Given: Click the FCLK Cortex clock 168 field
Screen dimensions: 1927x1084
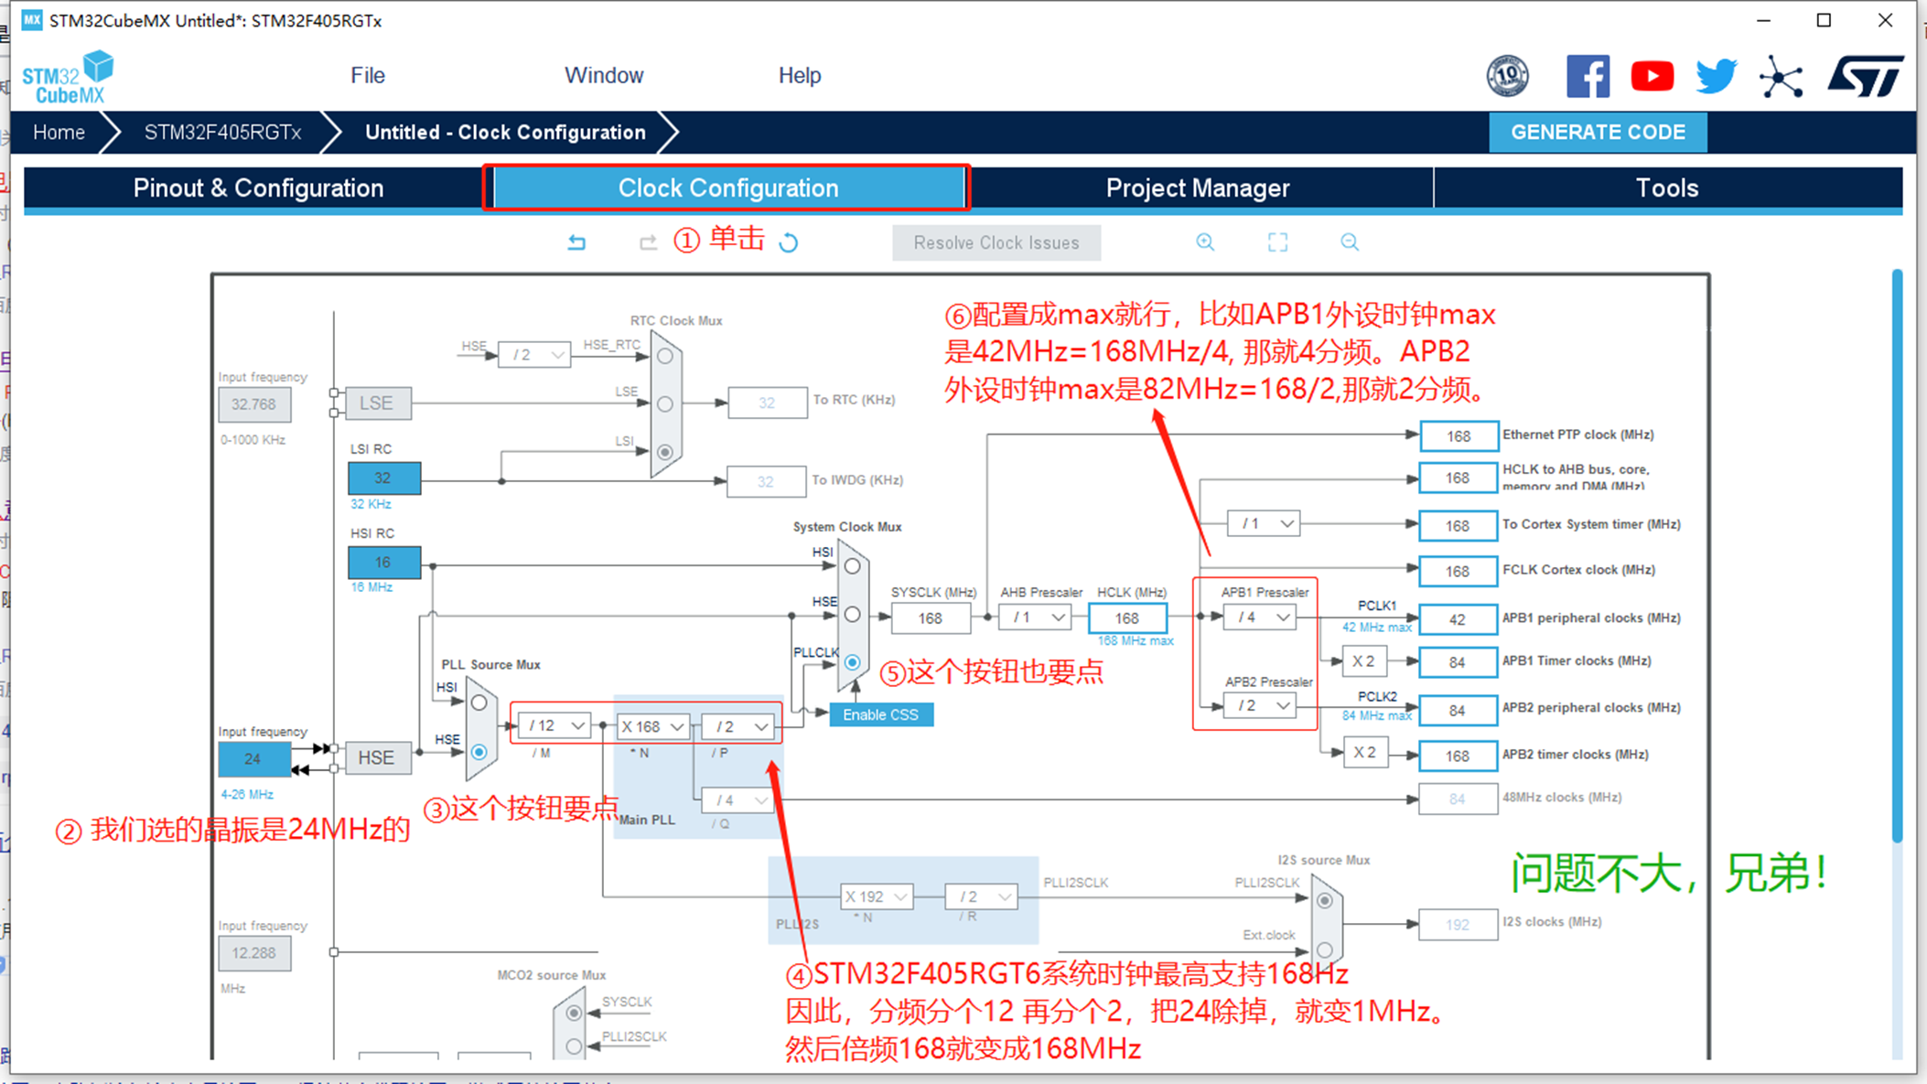Looking at the screenshot, I should [x=1459, y=572].
